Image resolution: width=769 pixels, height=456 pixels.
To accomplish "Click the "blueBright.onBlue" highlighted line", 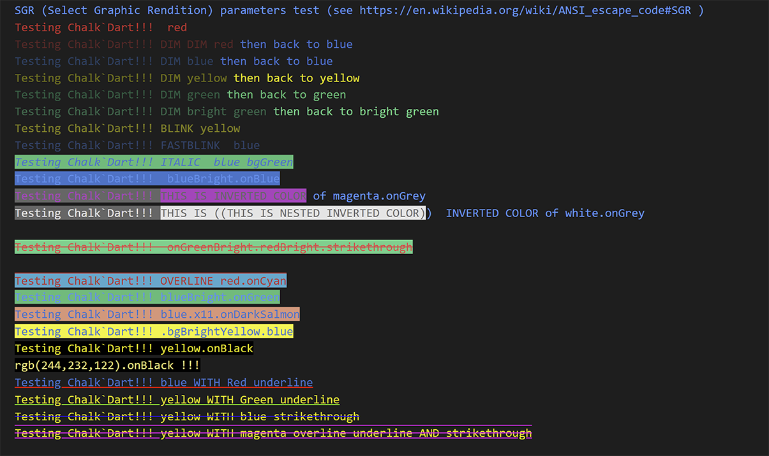I will 147,179.
